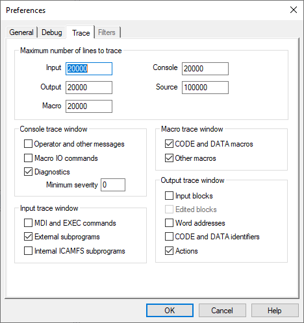Click the Macro lines field
Screen dimensions: 304x323
(89, 106)
